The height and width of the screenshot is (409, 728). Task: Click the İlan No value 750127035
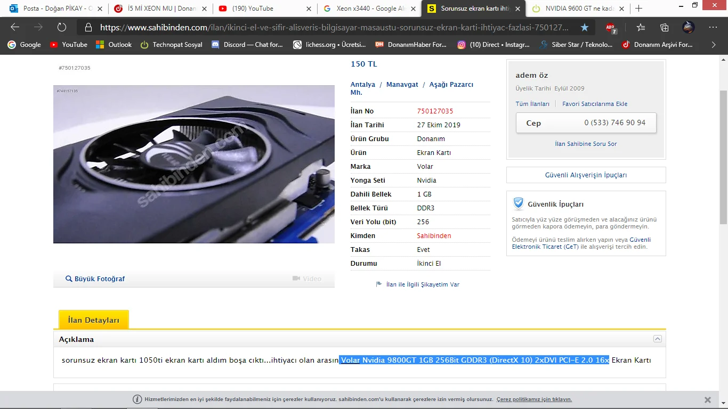435,111
